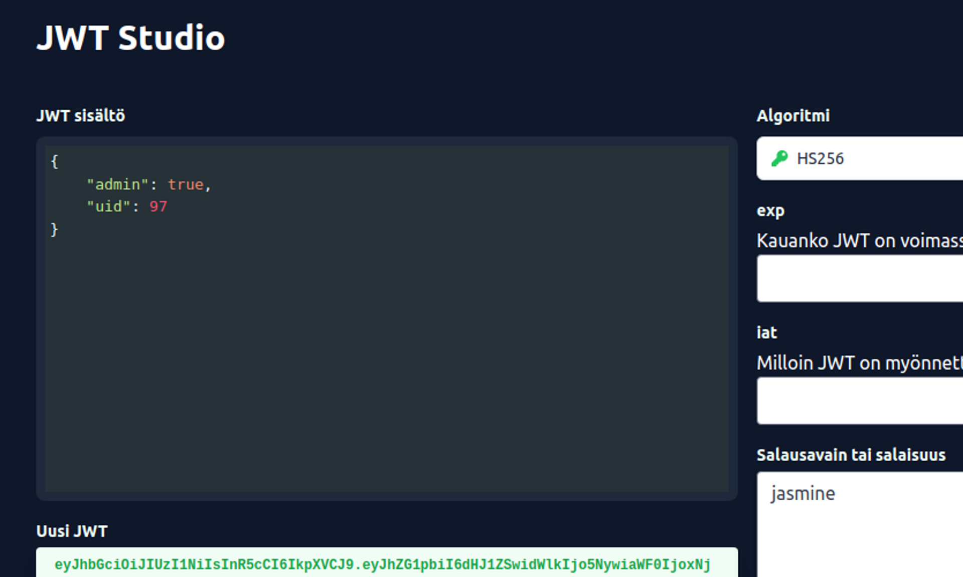The width and height of the screenshot is (963, 577).
Task: Click the Milloin JWT on myönnetty text
Action: point(859,363)
